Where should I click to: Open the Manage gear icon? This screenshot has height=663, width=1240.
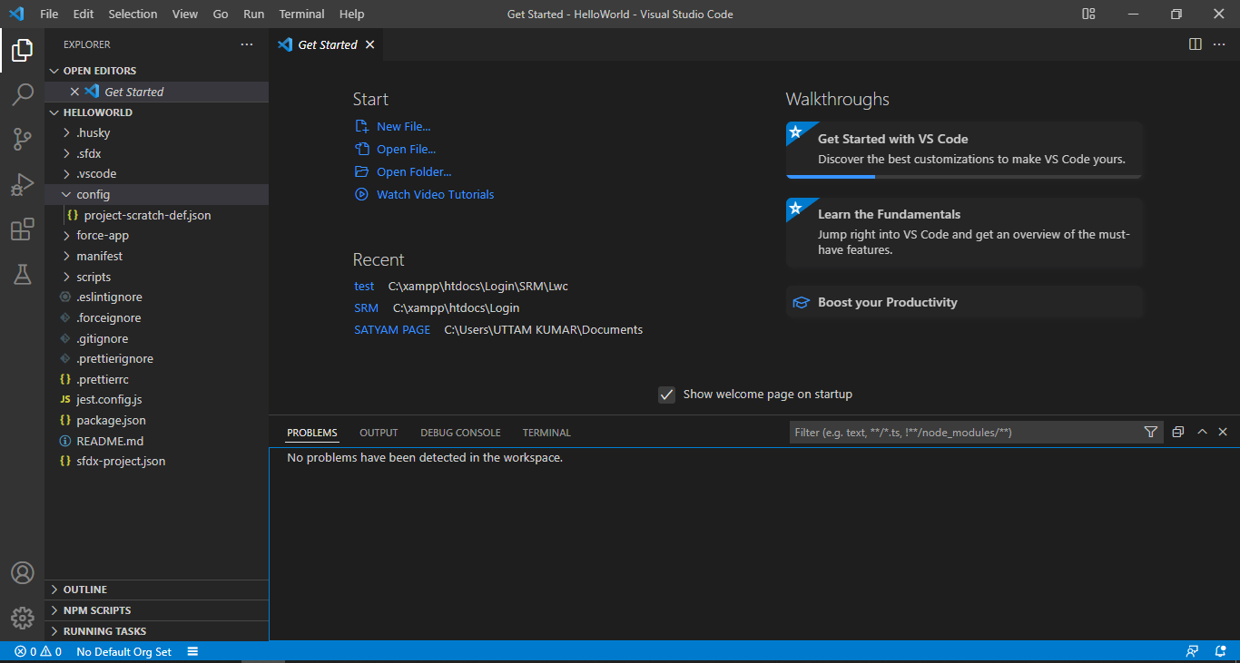point(22,618)
